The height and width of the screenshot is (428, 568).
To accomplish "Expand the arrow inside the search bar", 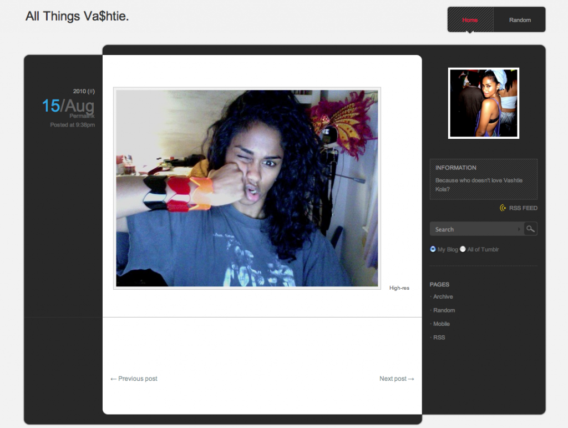I will [519, 229].
